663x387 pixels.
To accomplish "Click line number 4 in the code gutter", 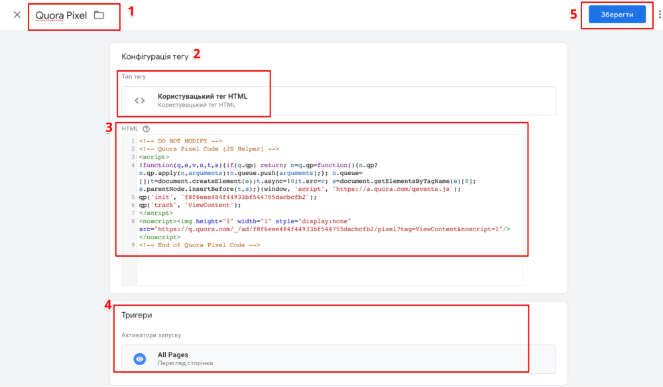I will point(133,165).
